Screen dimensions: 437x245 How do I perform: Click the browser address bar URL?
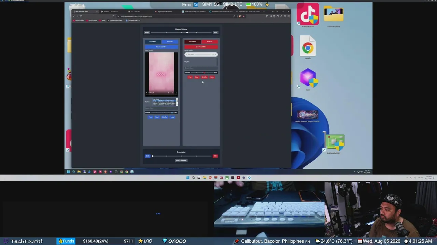pyautogui.click(x=136, y=16)
